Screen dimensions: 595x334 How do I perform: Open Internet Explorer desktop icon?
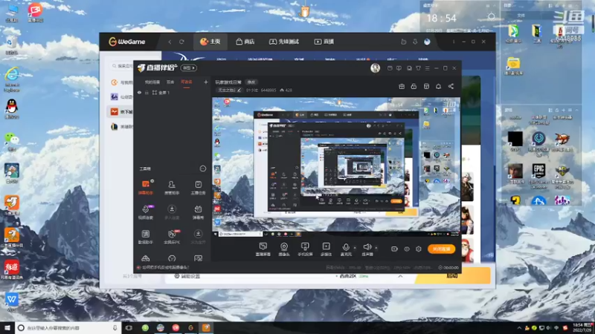[12, 79]
